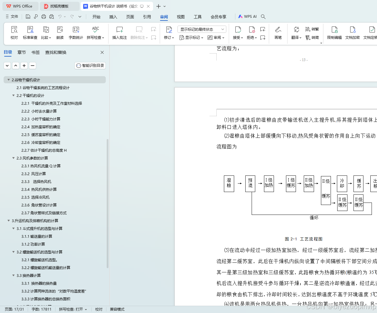This screenshot has height=313, width=377.
Task: Open the WPS AI assistant
Action: tap(247, 17)
